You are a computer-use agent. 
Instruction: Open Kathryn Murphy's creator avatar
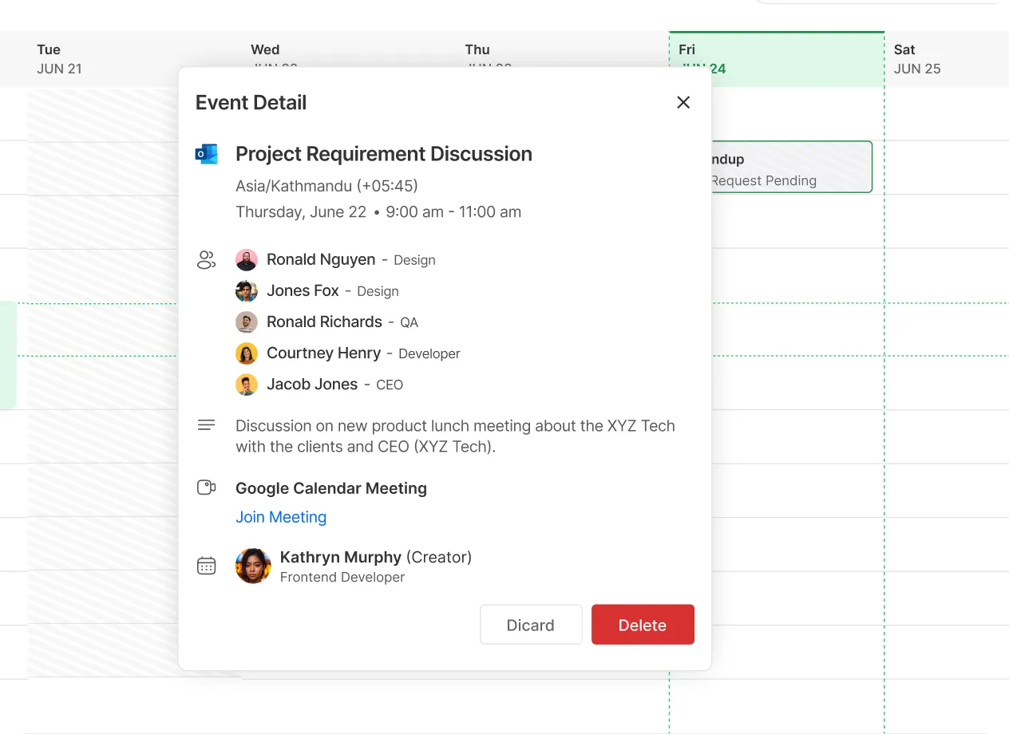tap(253, 566)
